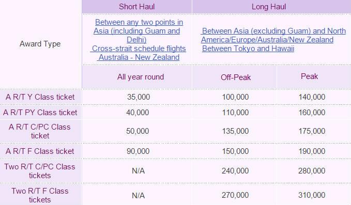Select the Short Haul column header
The width and height of the screenshot is (351, 205).
point(137,7)
